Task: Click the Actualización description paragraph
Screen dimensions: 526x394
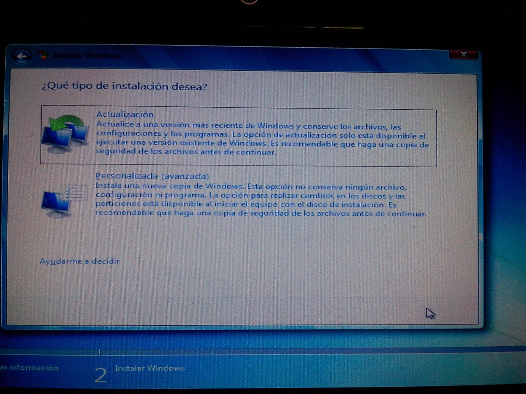Action: pyautogui.click(x=263, y=139)
